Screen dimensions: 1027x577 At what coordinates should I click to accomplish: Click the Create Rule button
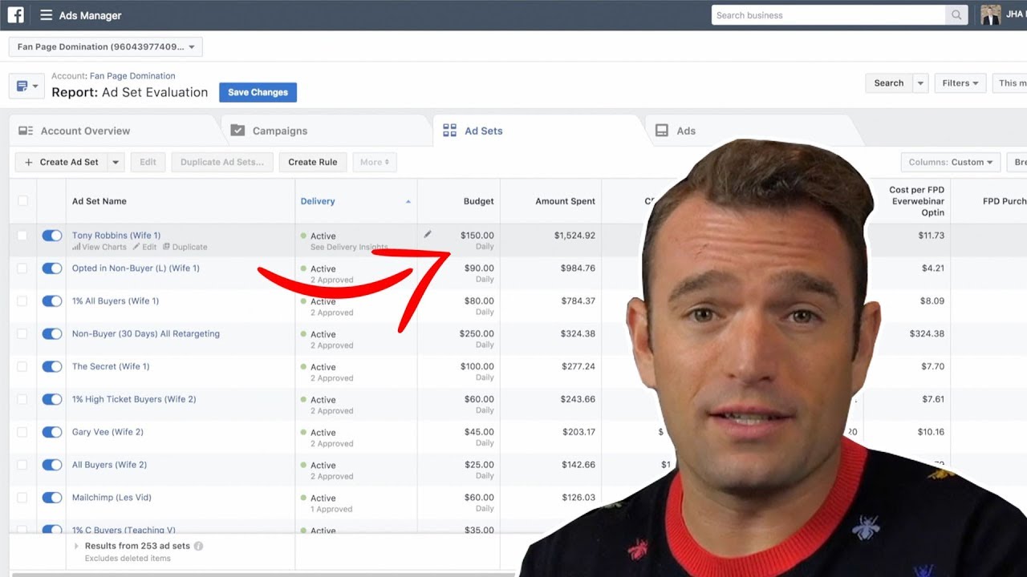(x=313, y=162)
